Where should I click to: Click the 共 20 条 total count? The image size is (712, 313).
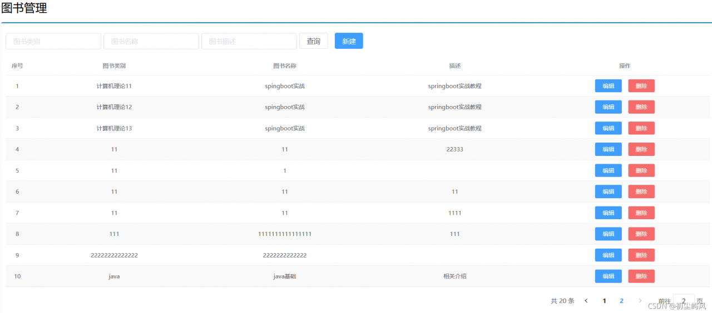point(562,301)
